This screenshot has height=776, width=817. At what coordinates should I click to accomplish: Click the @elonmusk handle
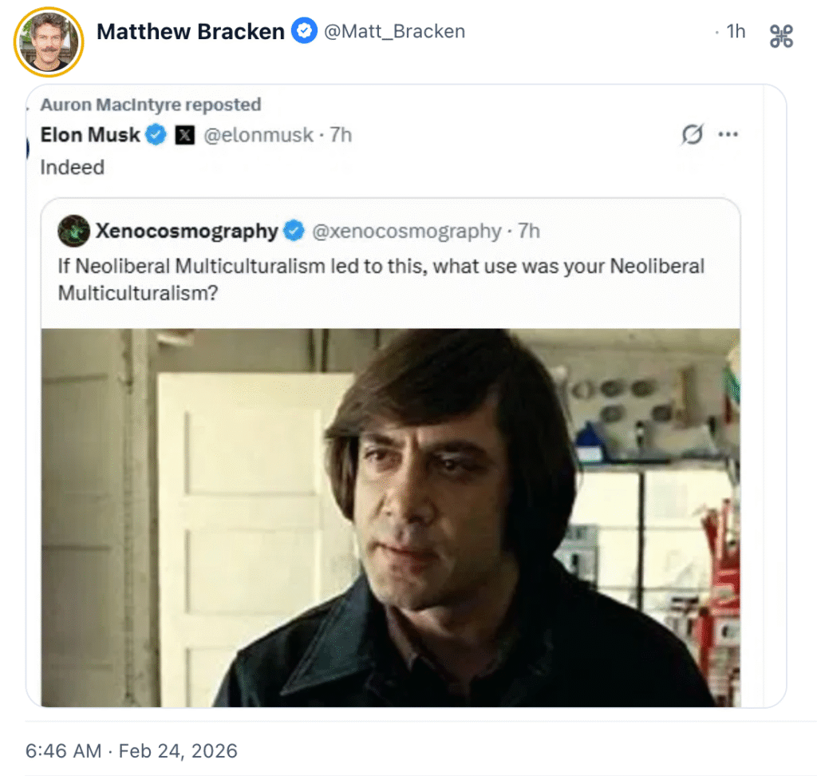259,136
